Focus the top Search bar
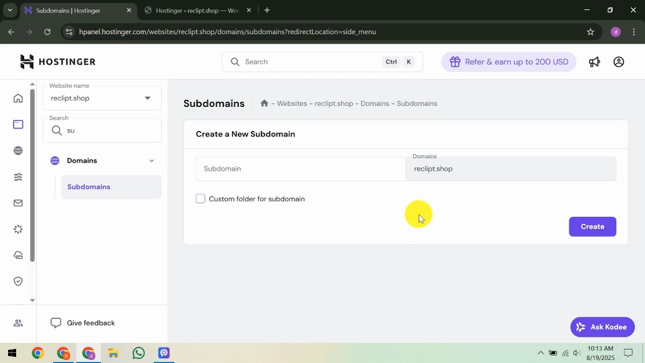Viewport: 645px width, 363px height. pyautogui.click(x=322, y=62)
